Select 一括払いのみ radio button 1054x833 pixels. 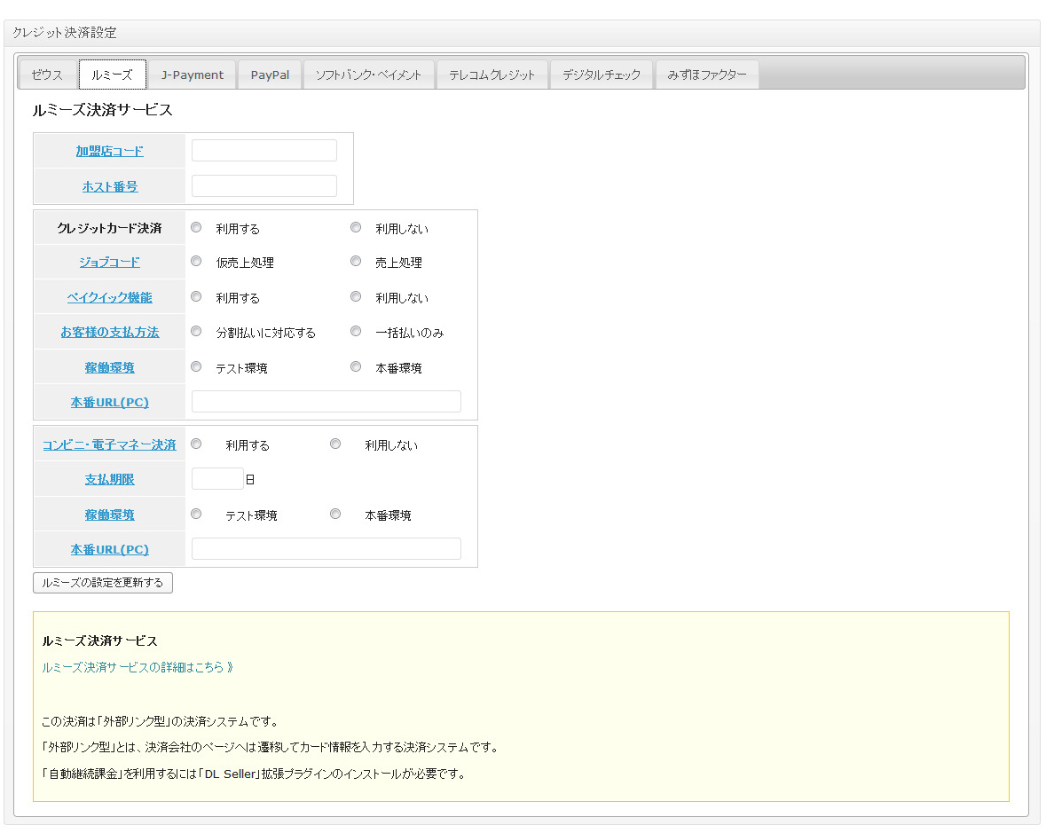[x=356, y=331]
